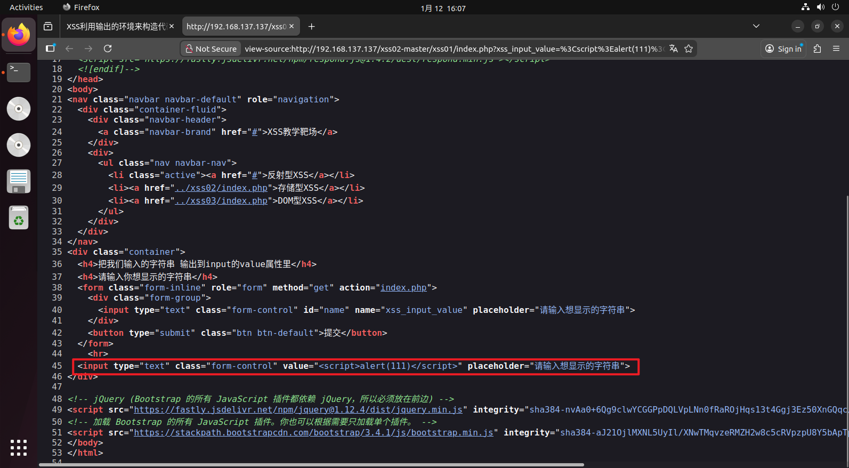Viewport: 849px width, 468px height.
Task: Open network status icon in system tray
Action: (x=805, y=7)
